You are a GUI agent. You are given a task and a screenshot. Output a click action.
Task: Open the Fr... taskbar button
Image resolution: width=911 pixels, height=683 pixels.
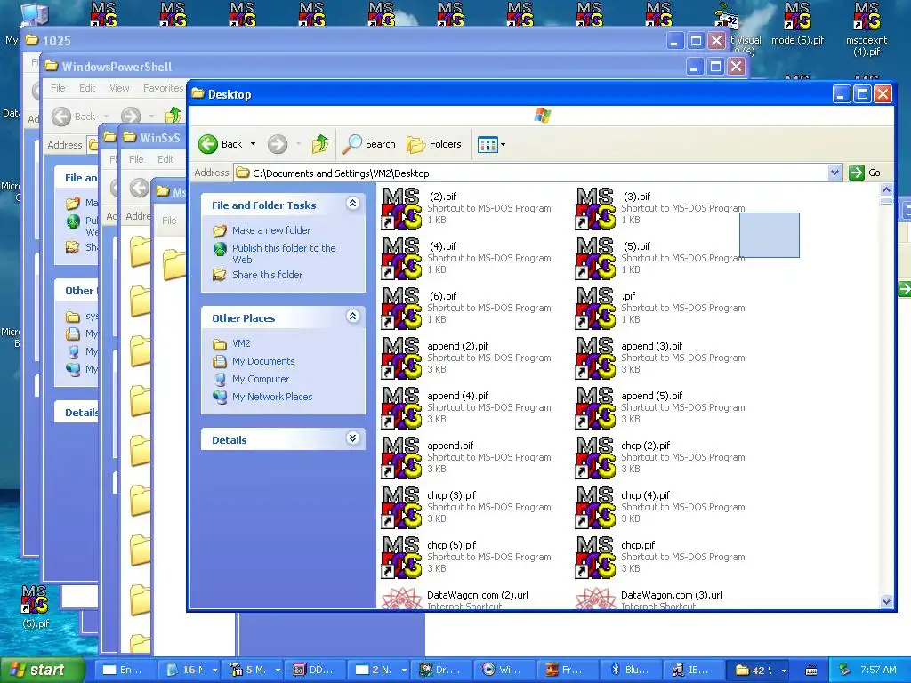[567, 670]
